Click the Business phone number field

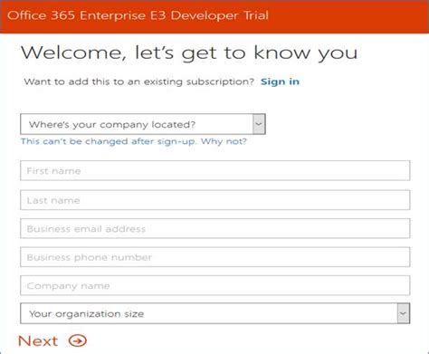[x=215, y=257]
